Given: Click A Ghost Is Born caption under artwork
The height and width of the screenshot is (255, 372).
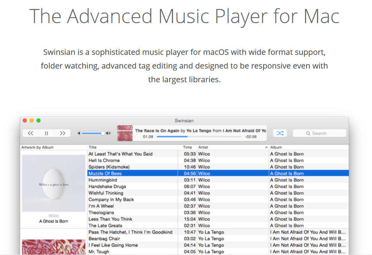Looking at the screenshot, I should point(54,221).
